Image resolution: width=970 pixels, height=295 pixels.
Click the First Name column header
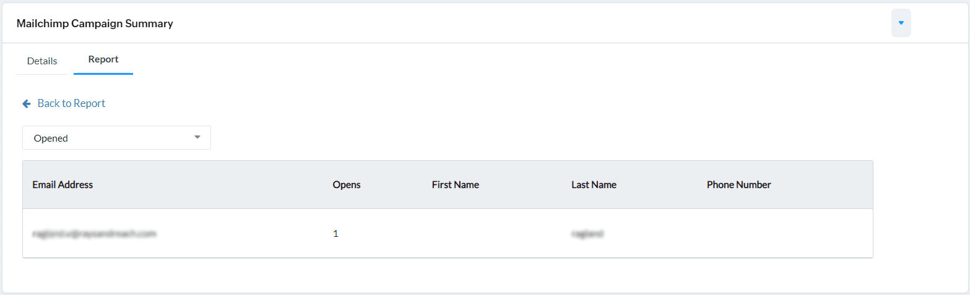(455, 185)
